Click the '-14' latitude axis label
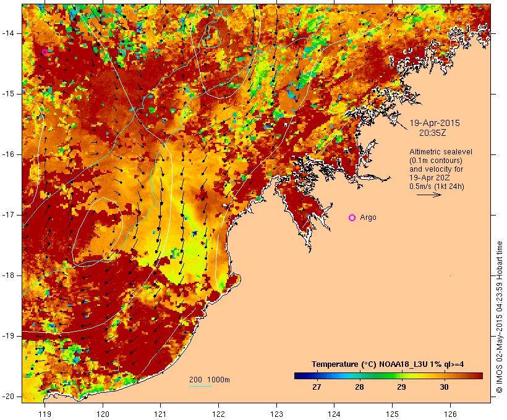 7,33
